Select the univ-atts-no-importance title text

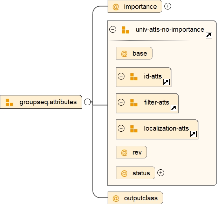pyautogui.click(x=170, y=30)
